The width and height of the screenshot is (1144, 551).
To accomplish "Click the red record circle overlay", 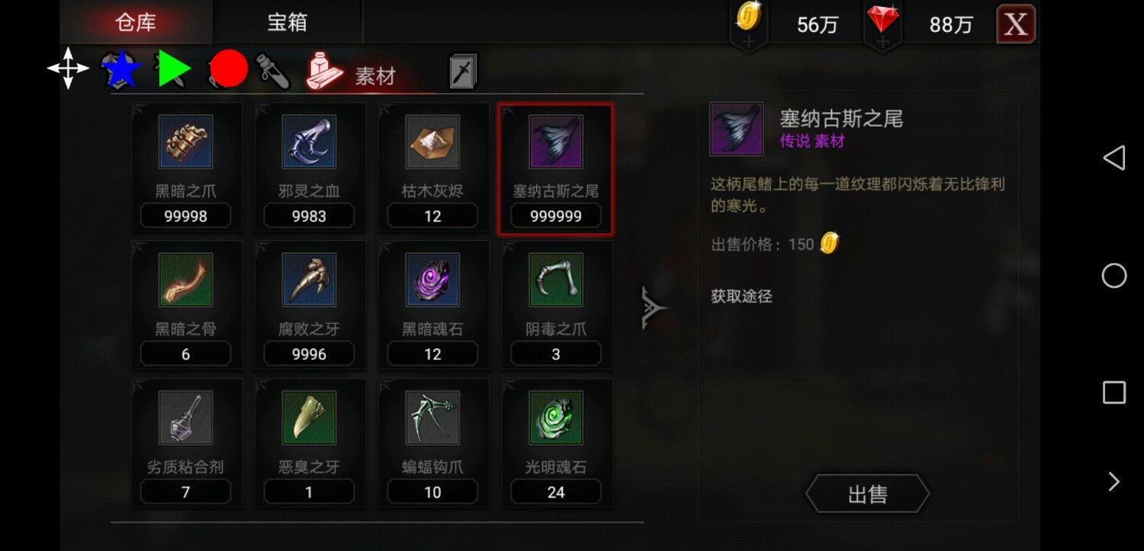I will pos(229,69).
